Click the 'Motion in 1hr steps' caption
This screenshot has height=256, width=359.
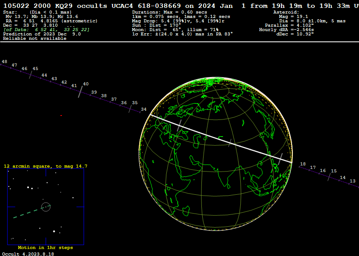click(46, 248)
